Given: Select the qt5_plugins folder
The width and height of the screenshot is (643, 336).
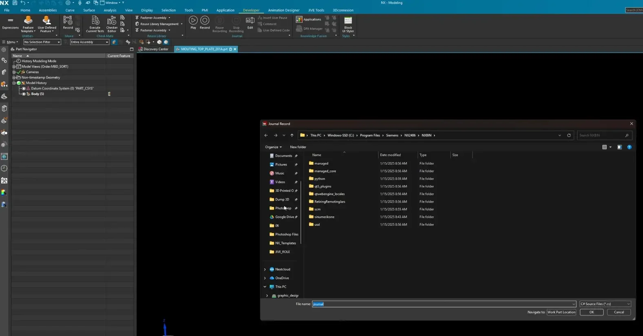Looking at the screenshot, I should click(323, 186).
